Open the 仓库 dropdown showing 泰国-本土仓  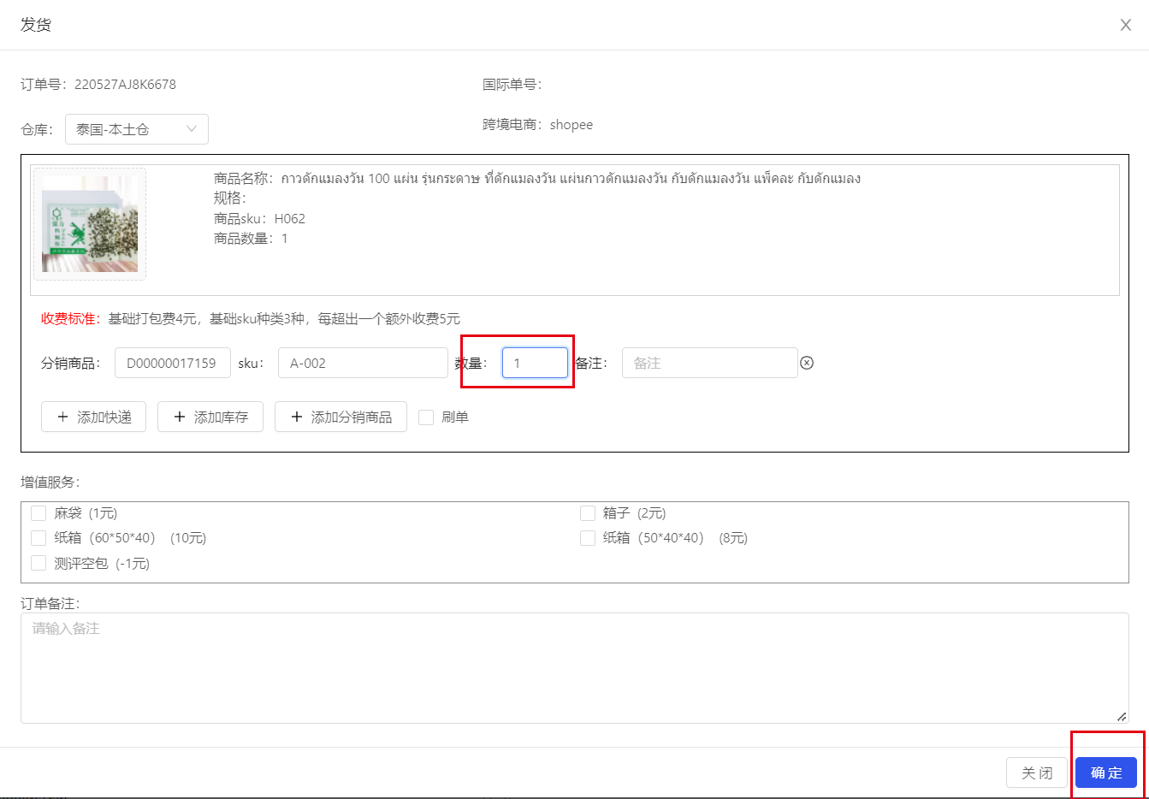(137, 129)
